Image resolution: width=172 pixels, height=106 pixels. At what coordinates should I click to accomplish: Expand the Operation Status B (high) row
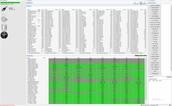point(27,67)
